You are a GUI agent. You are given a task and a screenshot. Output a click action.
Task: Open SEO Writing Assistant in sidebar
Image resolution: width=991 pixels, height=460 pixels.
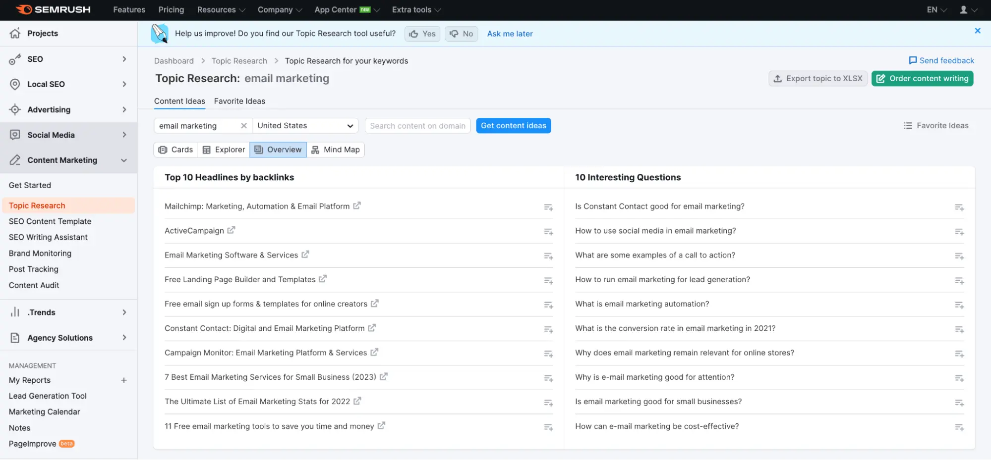tap(48, 237)
